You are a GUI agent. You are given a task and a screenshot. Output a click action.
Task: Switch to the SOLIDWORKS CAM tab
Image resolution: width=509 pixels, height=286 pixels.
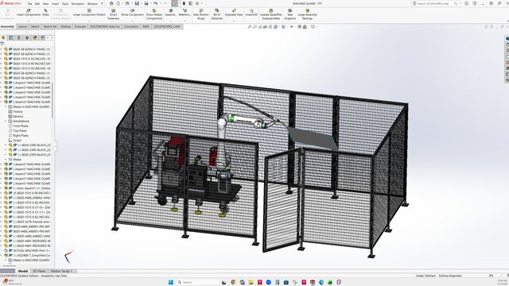pos(167,26)
